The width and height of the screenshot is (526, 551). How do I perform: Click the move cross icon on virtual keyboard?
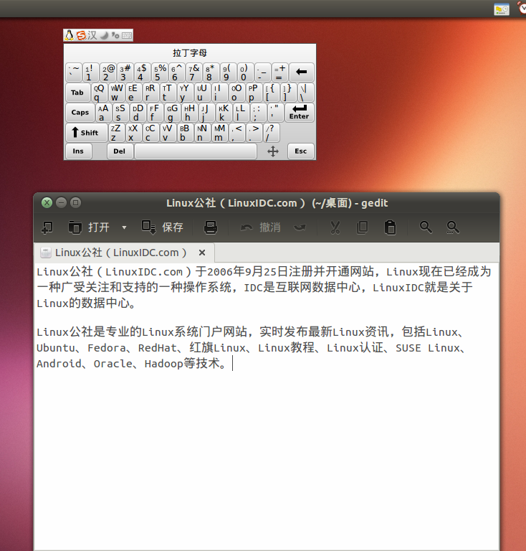[273, 151]
